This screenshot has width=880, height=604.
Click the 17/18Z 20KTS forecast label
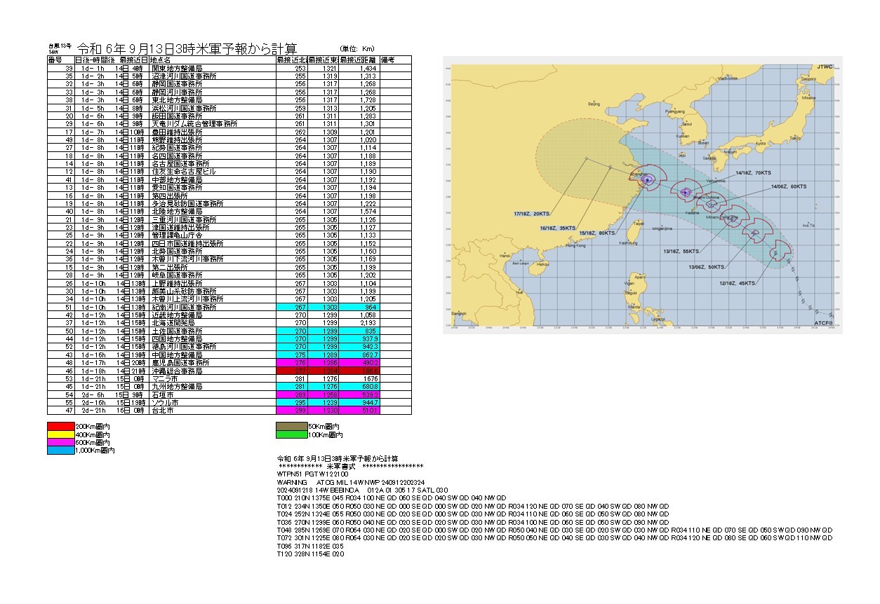531,213
